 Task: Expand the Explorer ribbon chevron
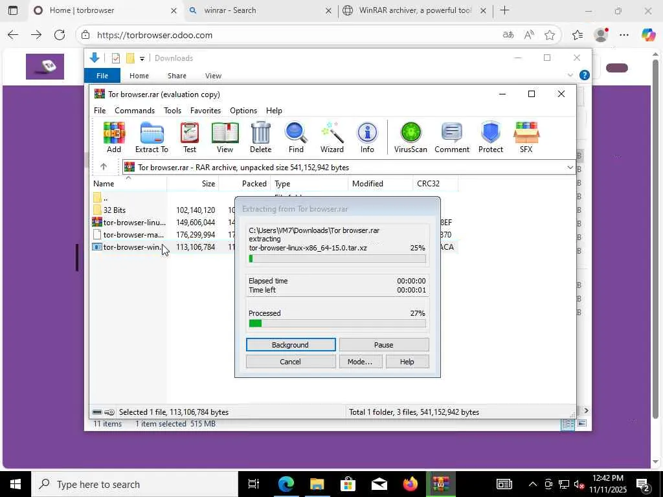(570, 75)
